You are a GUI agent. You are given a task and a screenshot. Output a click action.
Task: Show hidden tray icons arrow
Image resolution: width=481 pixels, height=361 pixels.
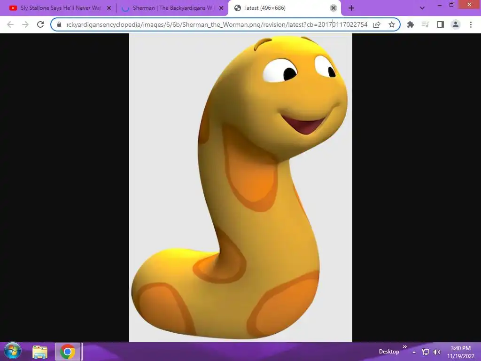pyautogui.click(x=414, y=352)
